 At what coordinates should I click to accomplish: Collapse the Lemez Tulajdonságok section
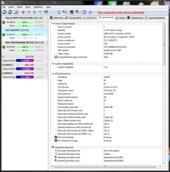tap(53, 24)
